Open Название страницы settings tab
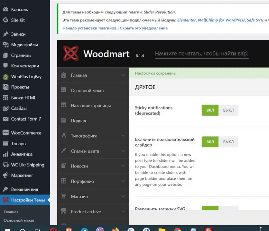269x231 pixels. coord(93,106)
